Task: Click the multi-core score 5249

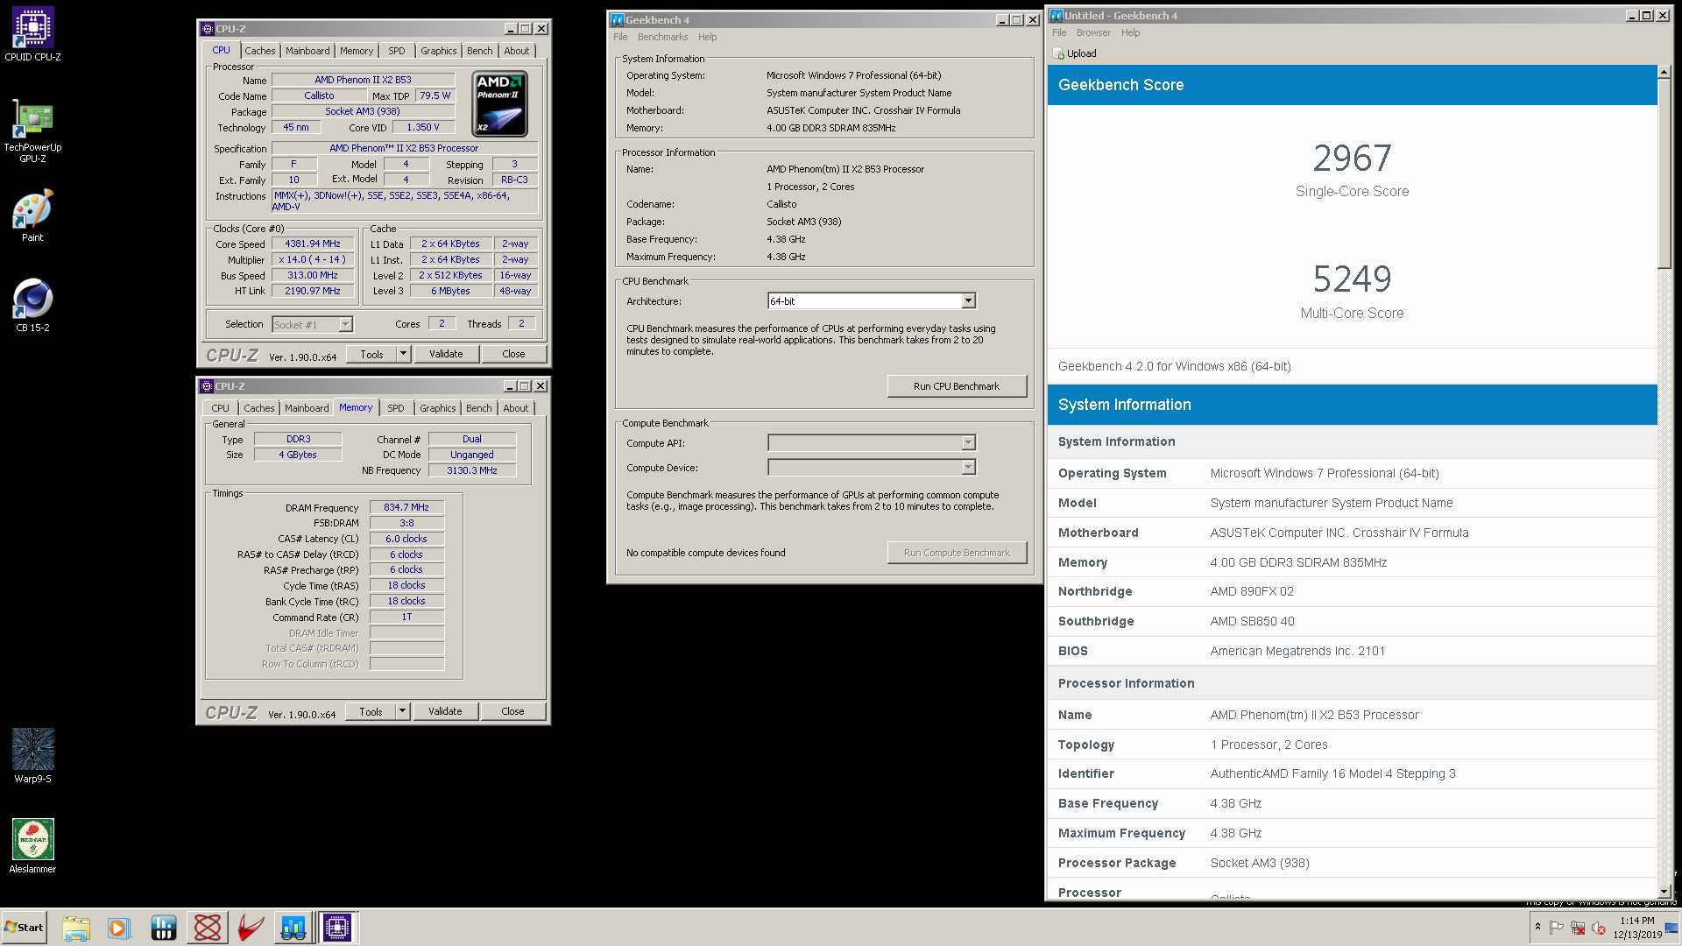Action: pyautogui.click(x=1352, y=279)
